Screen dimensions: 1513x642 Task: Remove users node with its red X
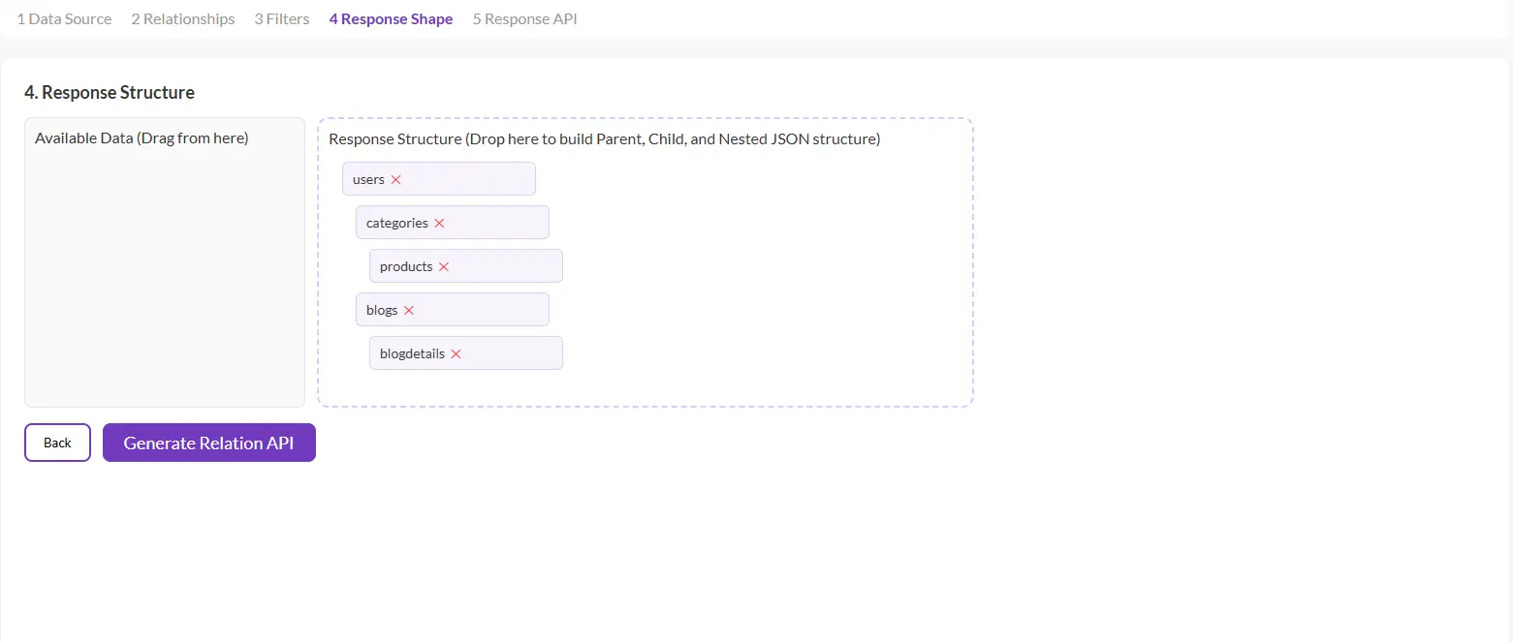[x=395, y=180]
